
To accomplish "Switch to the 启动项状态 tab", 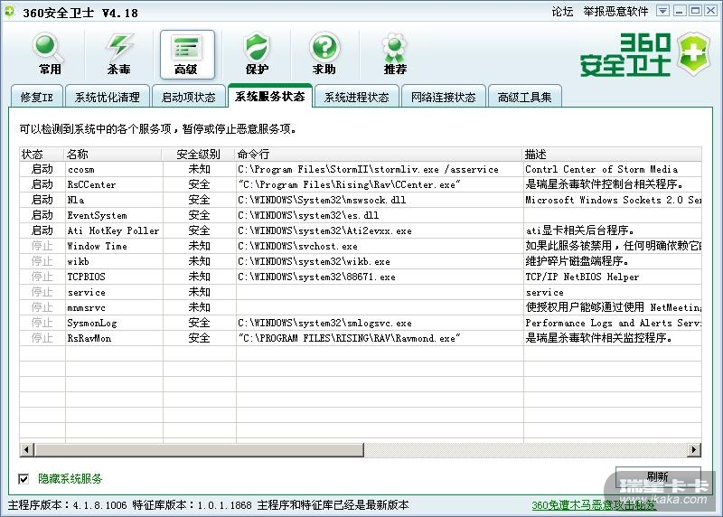I will pyautogui.click(x=189, y=97).
